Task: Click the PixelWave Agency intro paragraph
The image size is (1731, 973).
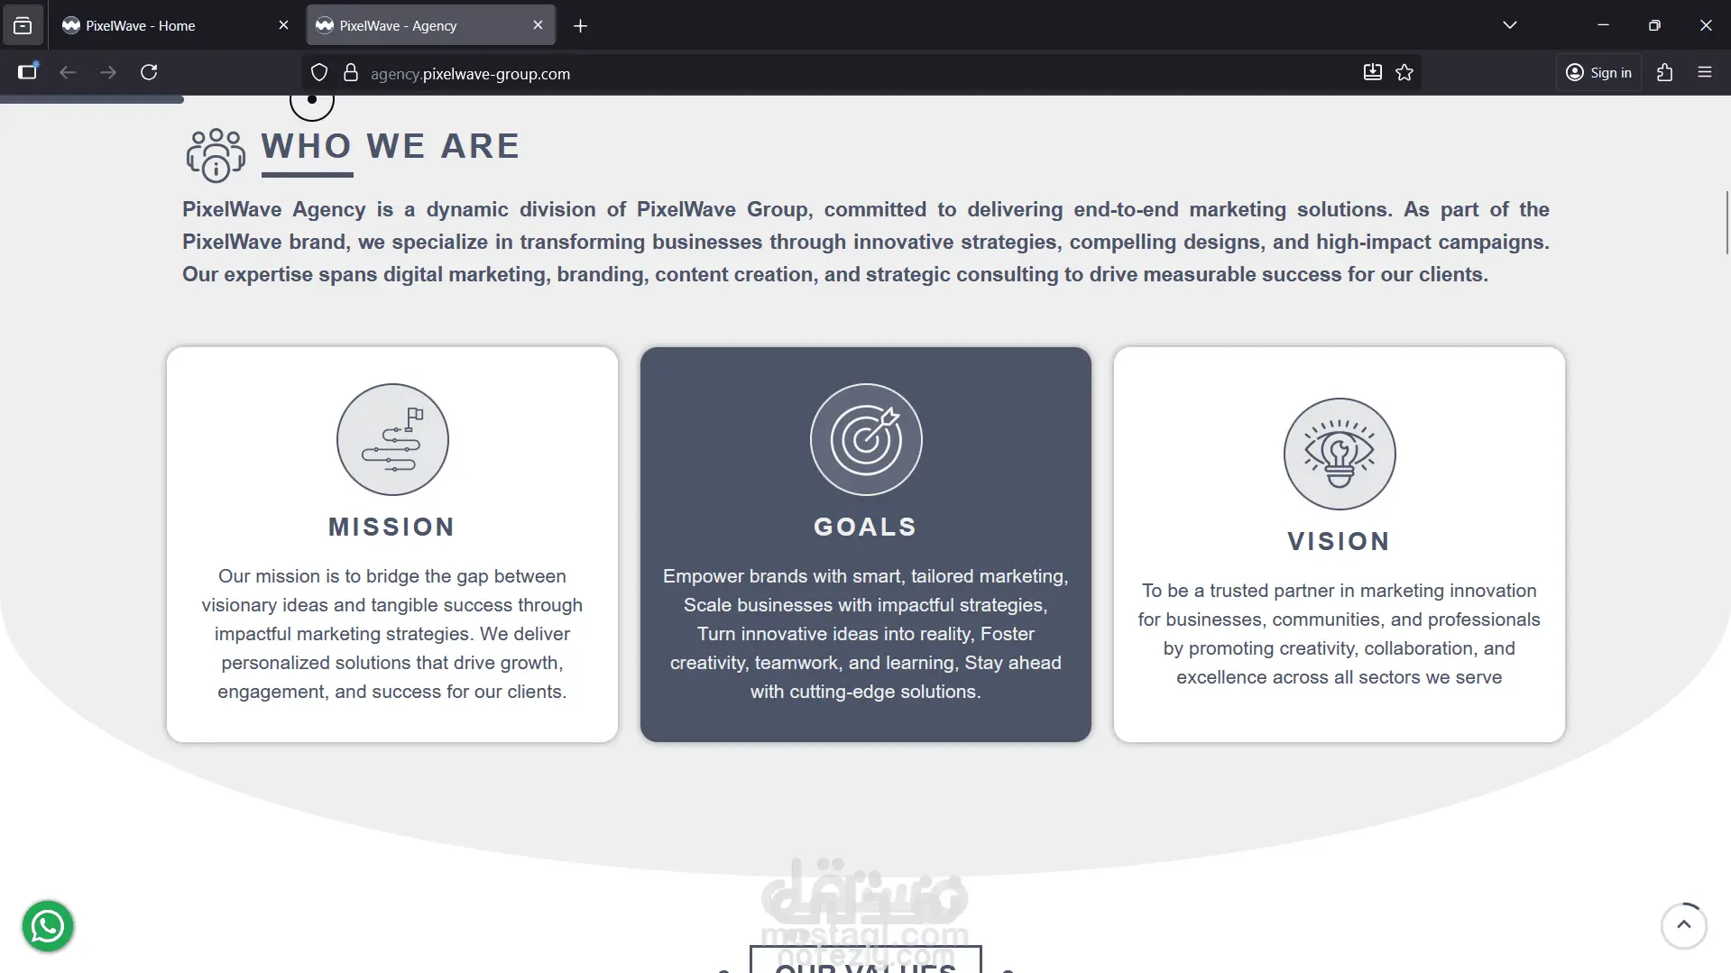Action: (x=866, y=242)
